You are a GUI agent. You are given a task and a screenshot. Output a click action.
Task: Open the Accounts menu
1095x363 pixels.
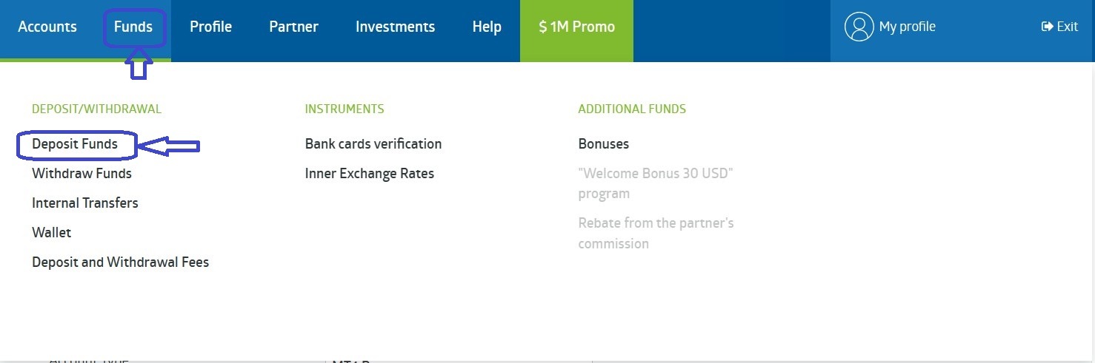[47, 27]
